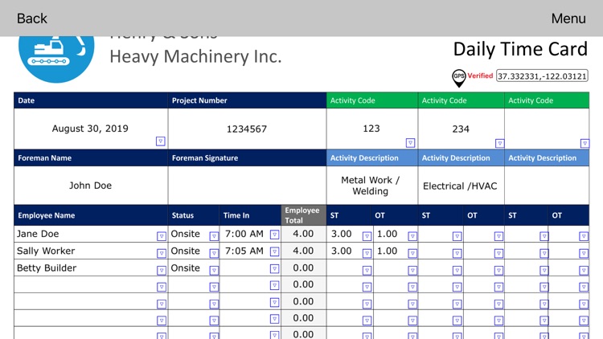603x339 pixels.
Task: Click the Metal Work / Welding description
Action: click(371, 186)
